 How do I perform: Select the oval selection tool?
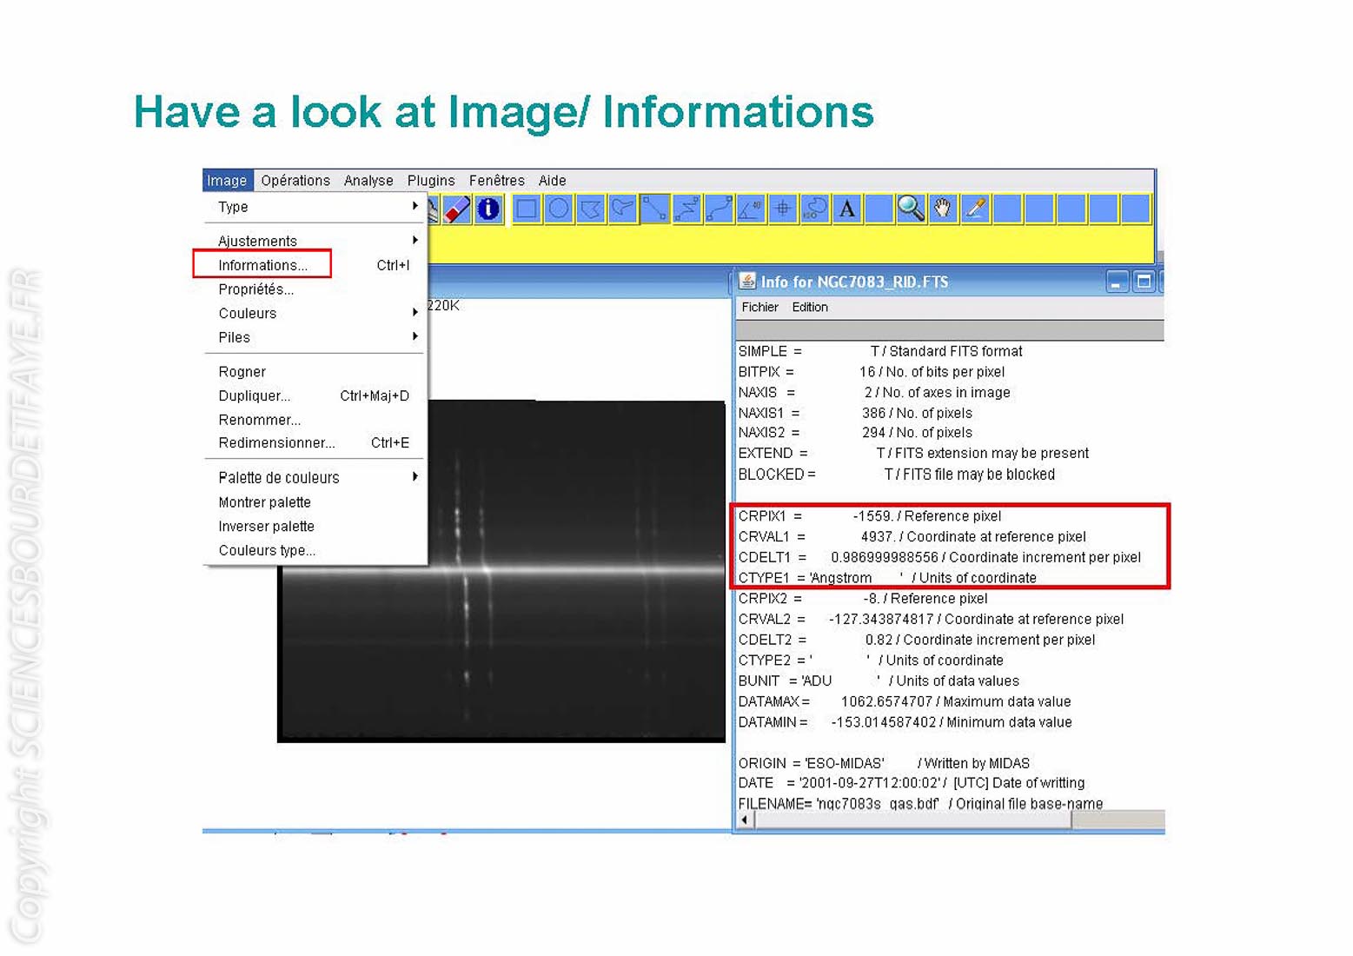(559, 209)
